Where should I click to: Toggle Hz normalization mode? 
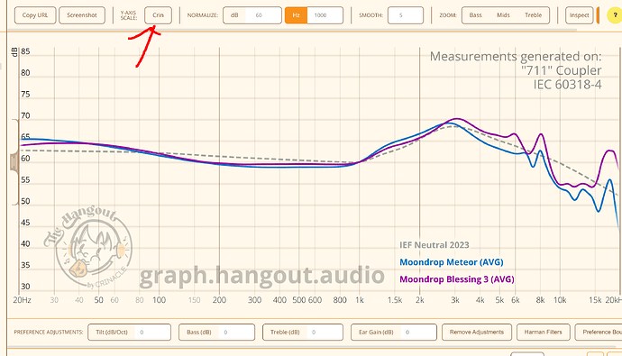(x=296, y=15)
